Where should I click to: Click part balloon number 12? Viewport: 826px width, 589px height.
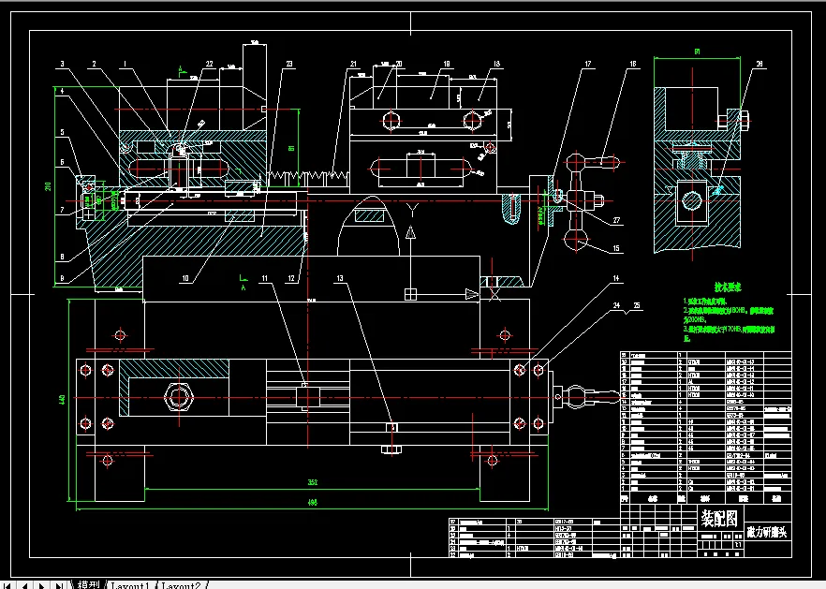291,278
